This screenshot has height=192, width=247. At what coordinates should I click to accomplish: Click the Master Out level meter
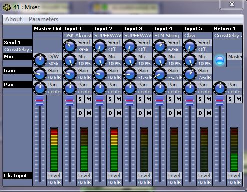[54, 149]
